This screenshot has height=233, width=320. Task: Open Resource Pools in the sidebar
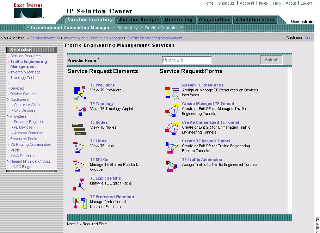[x=24, y=139]
